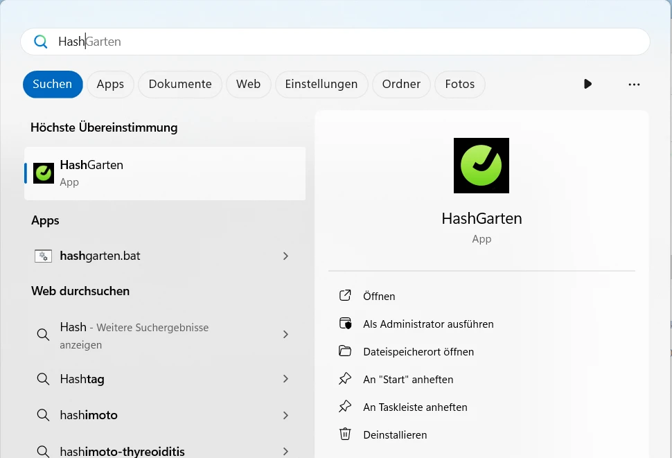
Task: Click the Höchste Übereinstimmung heading
Action: click(x=104, y=127)
